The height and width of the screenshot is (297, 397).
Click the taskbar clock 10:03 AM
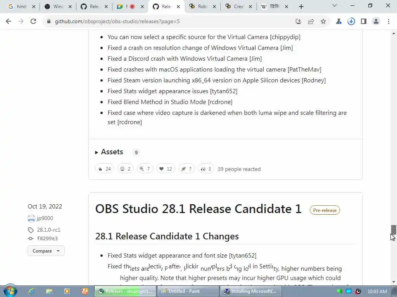(377, 292)
